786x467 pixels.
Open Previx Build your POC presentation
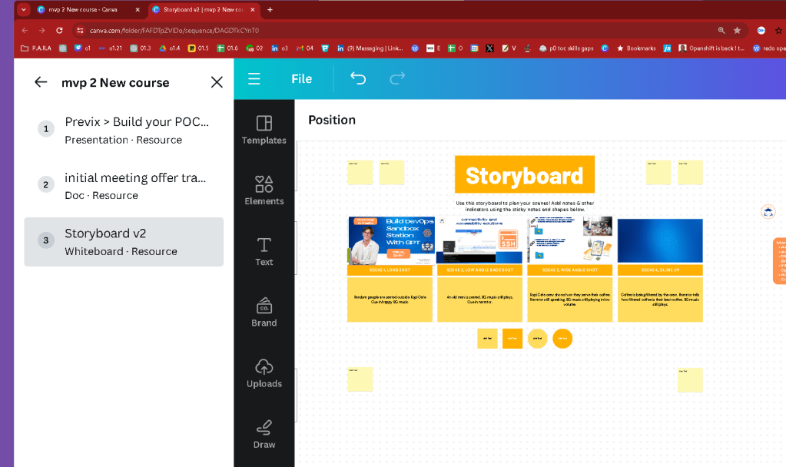(124, 131)
